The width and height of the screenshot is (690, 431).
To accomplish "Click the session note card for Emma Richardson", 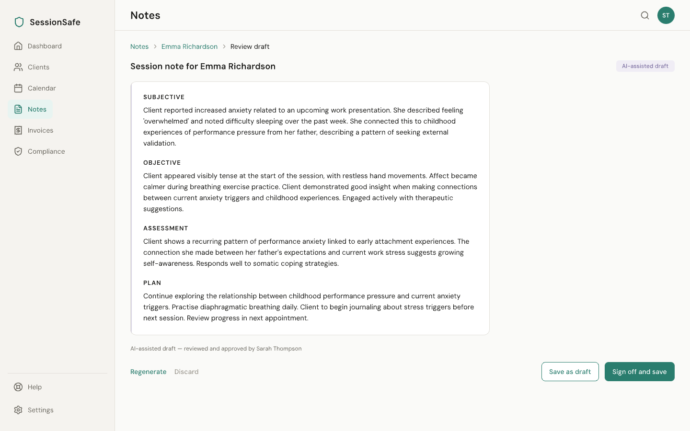I will (310, 208).
